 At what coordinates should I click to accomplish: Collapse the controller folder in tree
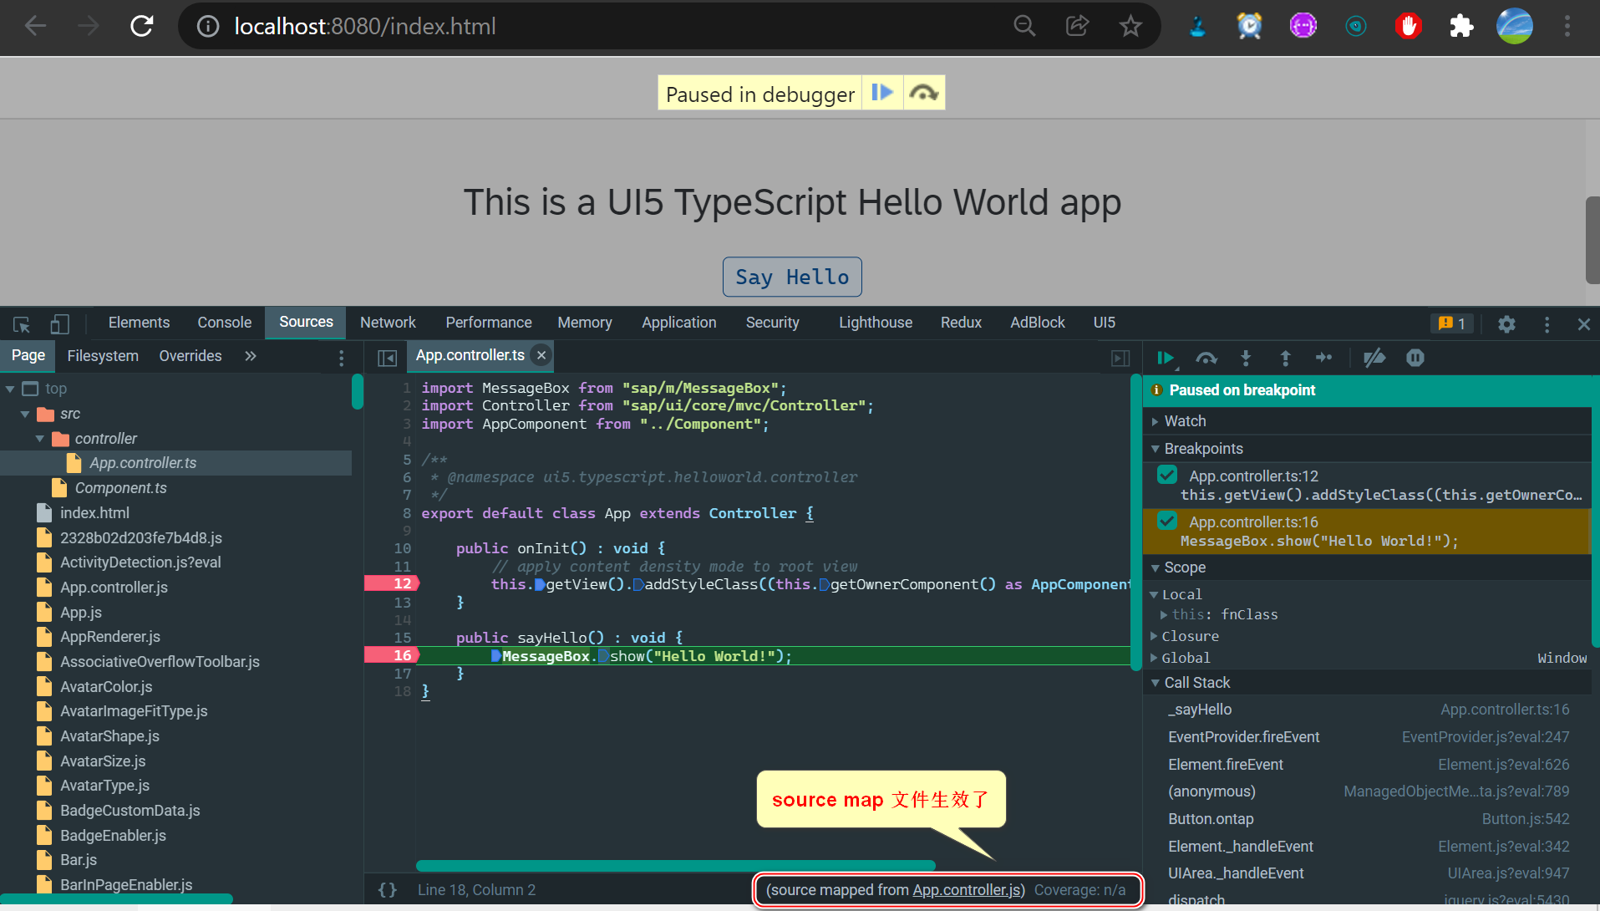coord(40,439)
